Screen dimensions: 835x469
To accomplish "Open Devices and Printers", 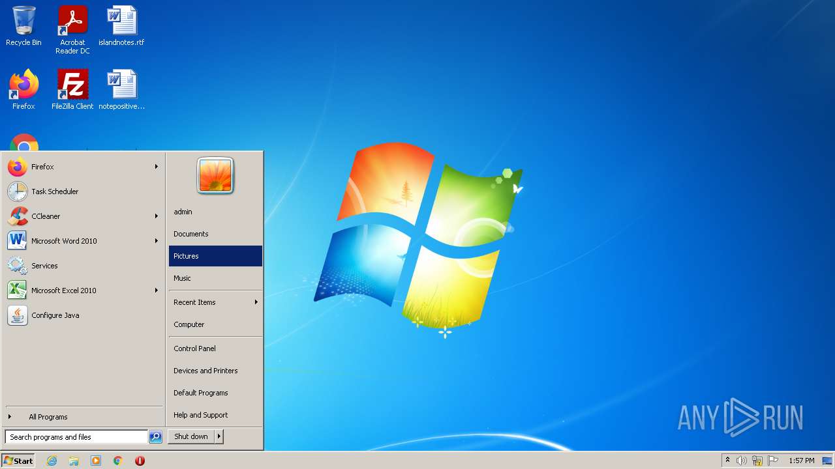I will (215, 371).
